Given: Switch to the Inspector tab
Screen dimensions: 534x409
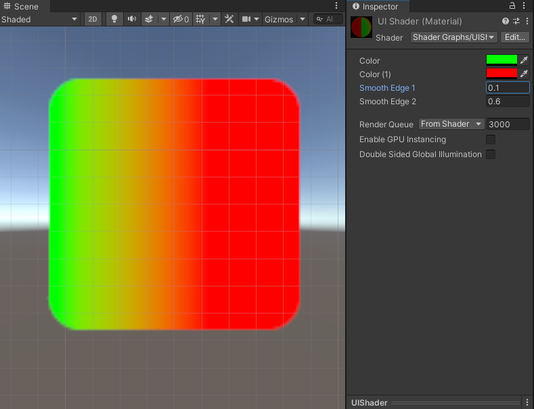Looking at the screenshot, I should coord(376,7).
